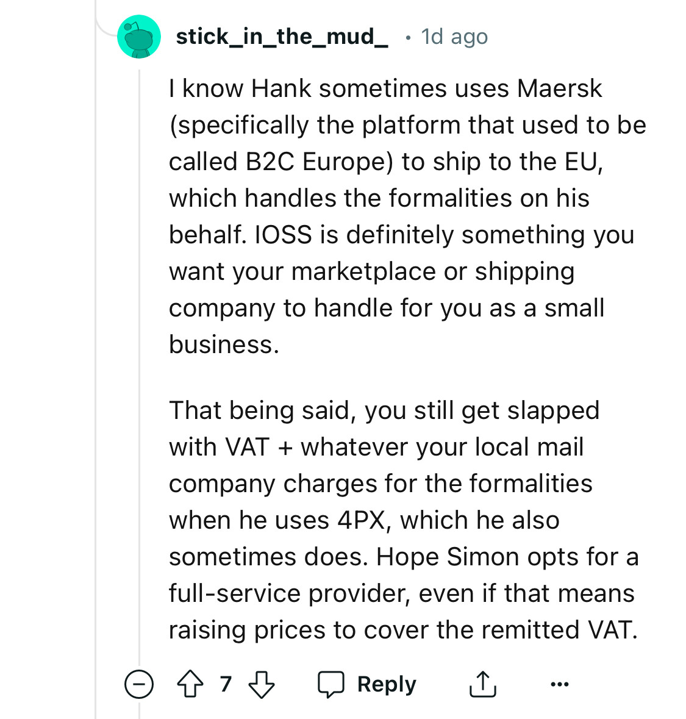The width and height of the screenshot is (686, 719).
Task: Click the speech bubble reply icon
Action: pos(332,684)
